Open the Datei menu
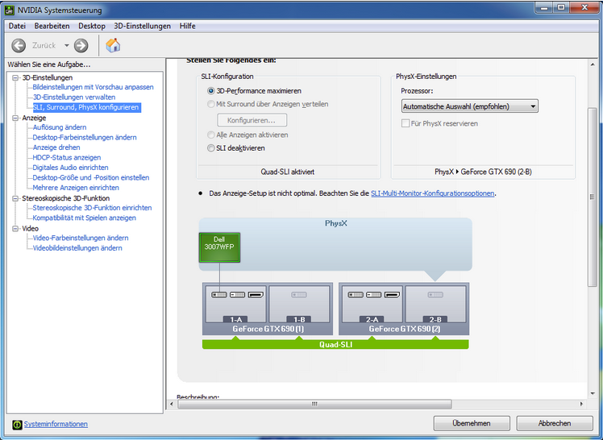 (x=17, y=26)
